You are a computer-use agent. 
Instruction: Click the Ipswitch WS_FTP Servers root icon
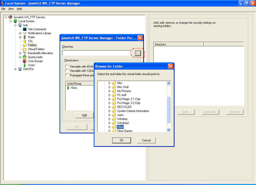(10, 17)
